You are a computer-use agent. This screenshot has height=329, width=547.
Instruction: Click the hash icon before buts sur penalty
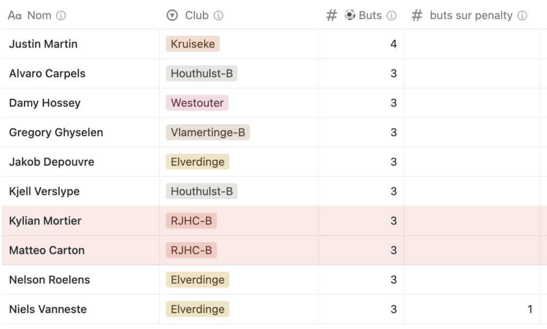[417, 15]
